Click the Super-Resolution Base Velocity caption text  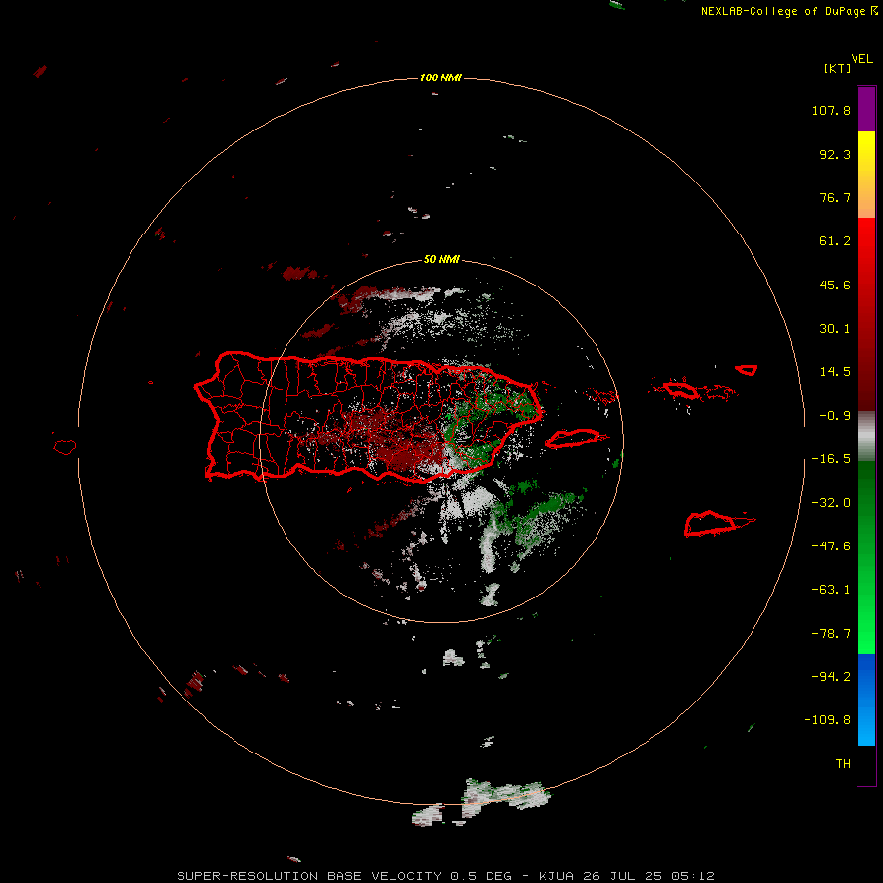point(446,876)
